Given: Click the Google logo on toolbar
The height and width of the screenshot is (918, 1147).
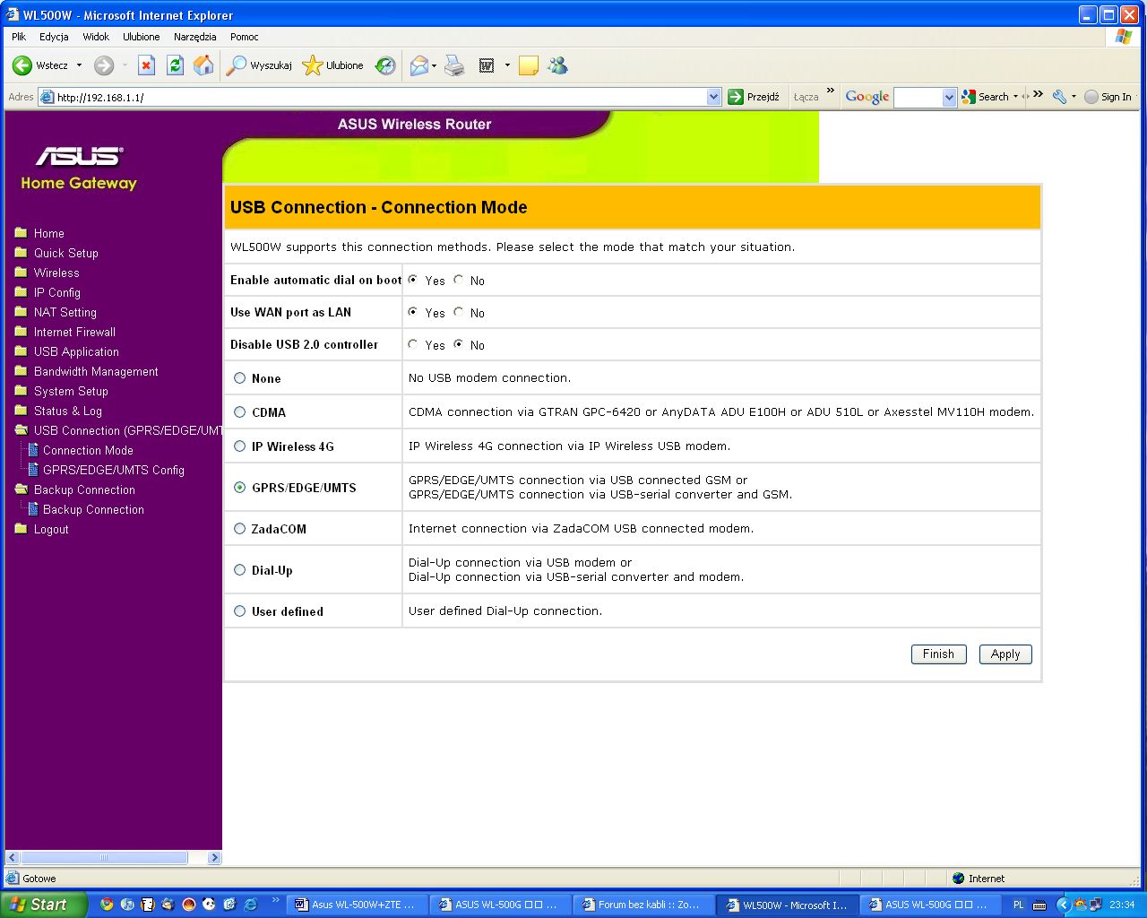Looking at the screenshot, I should (x=867, y=97).
